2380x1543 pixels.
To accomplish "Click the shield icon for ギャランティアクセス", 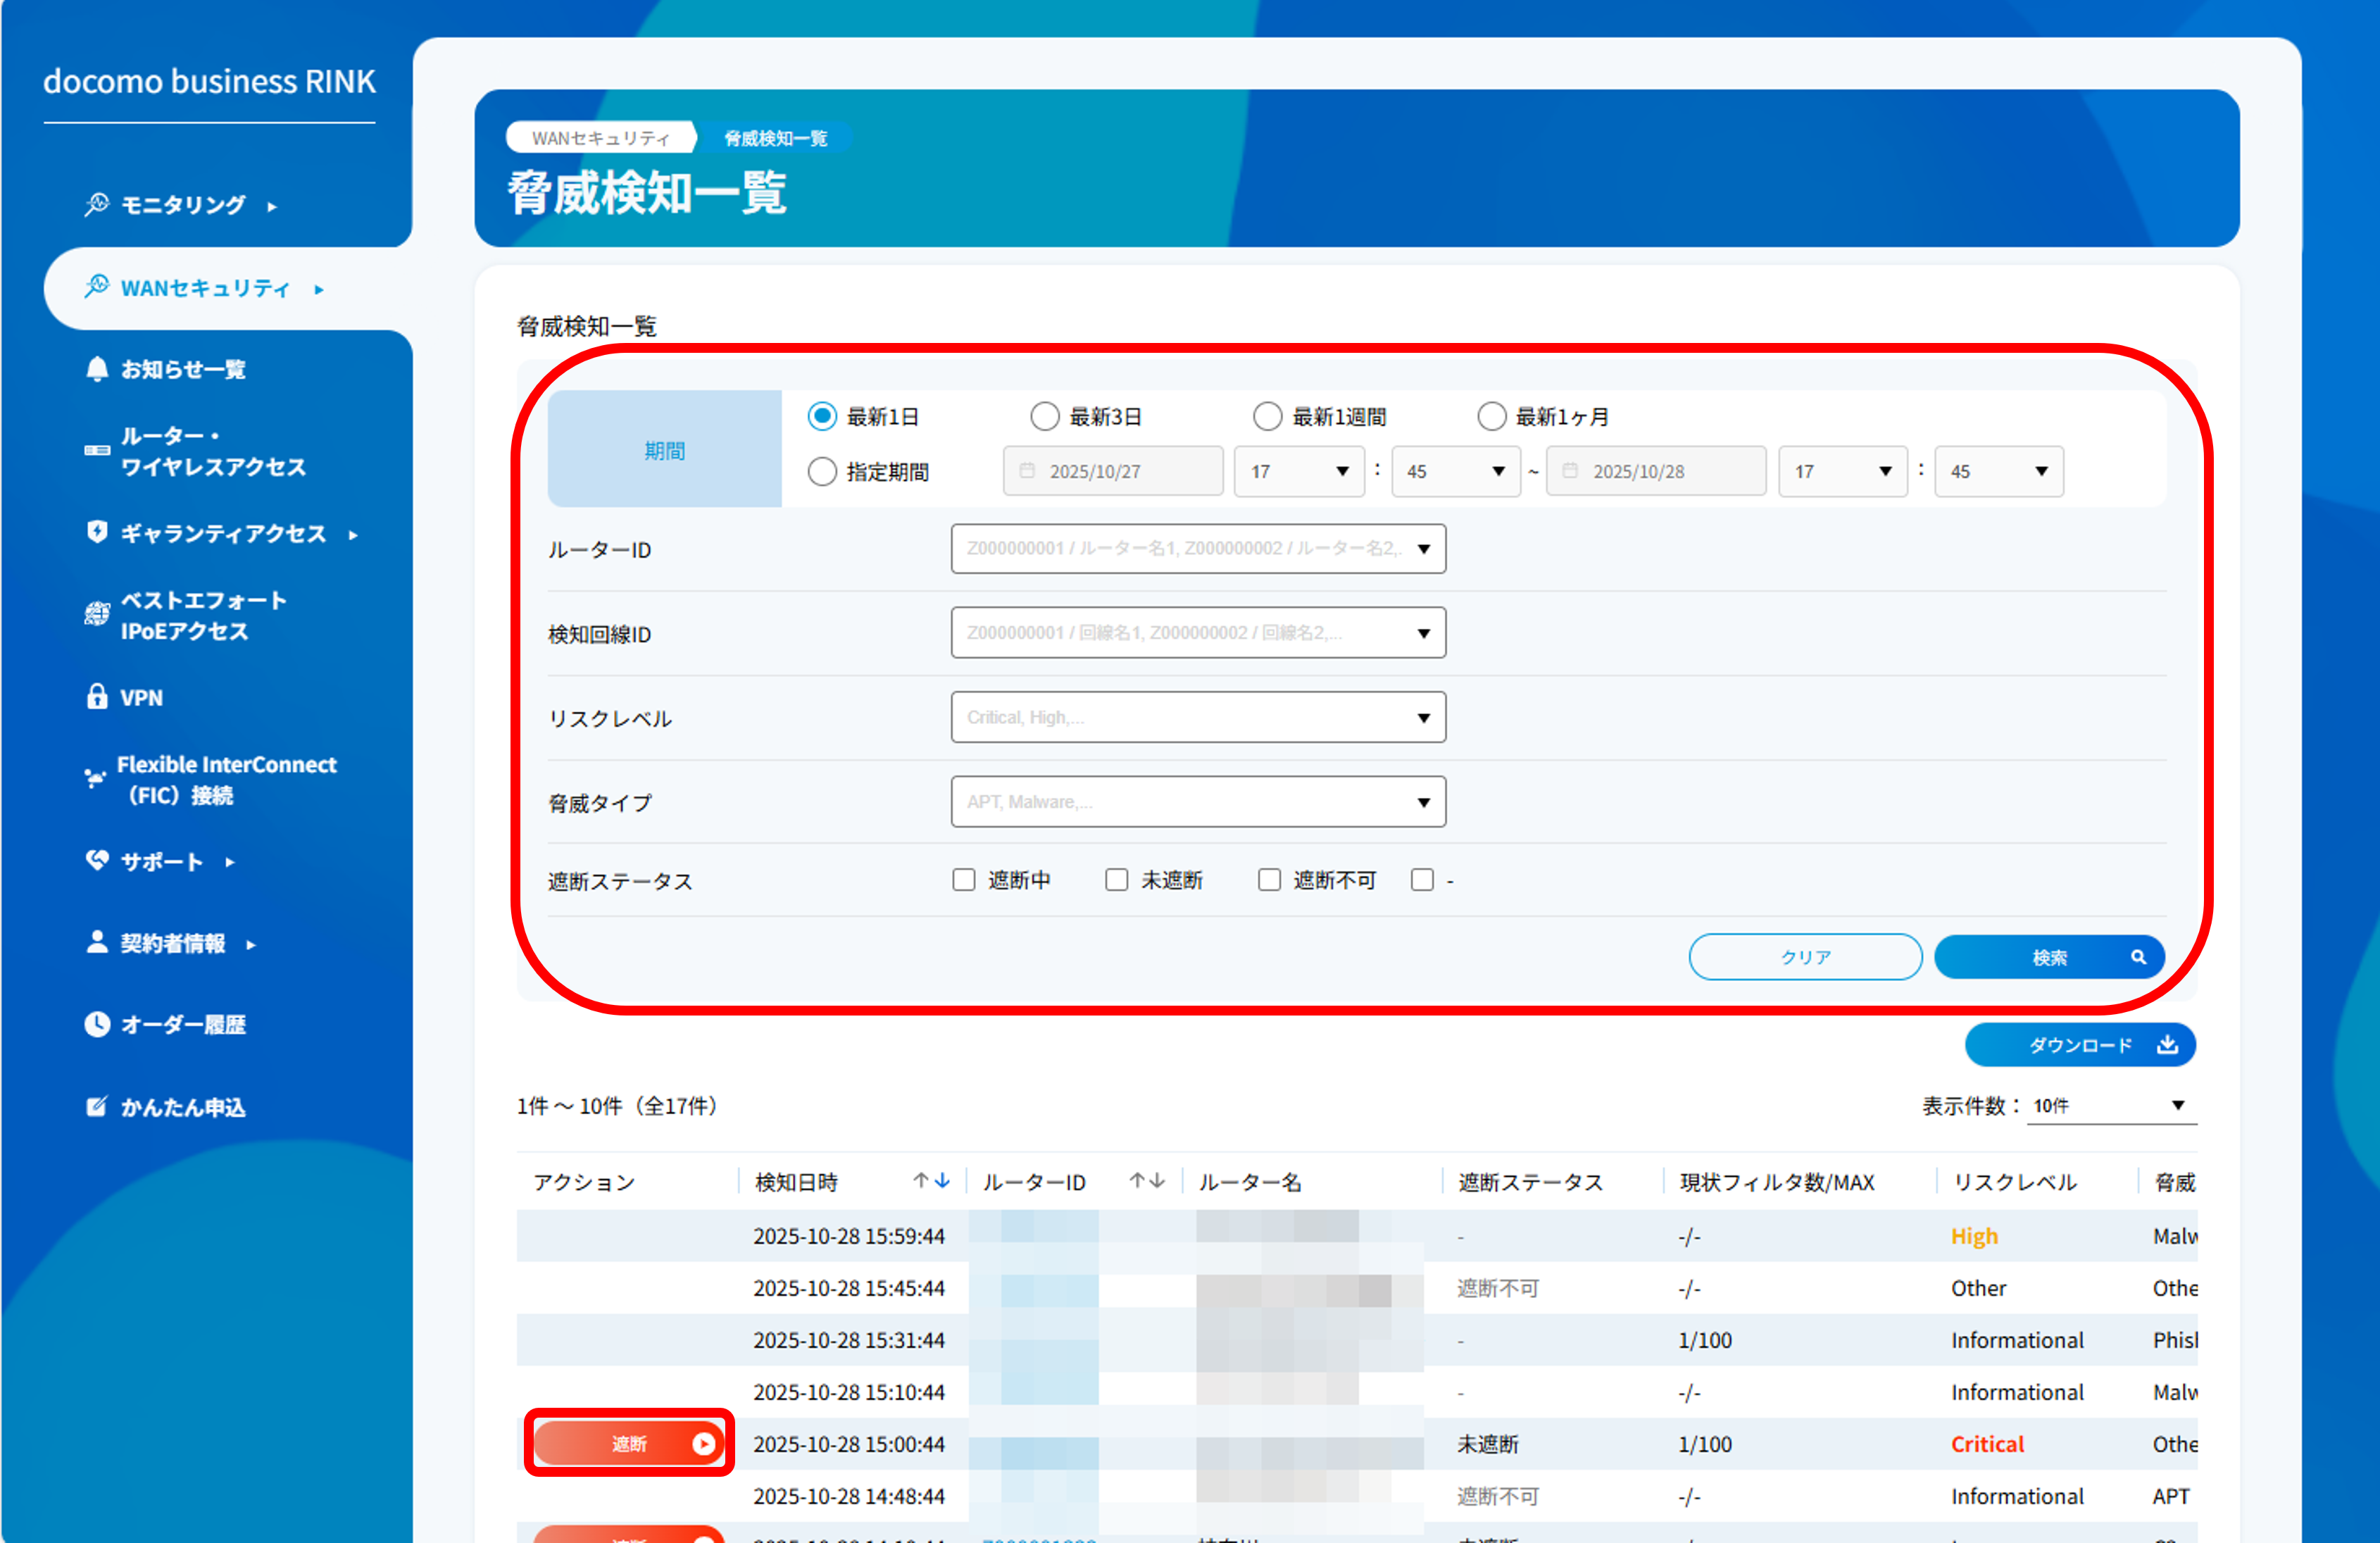I will [97, 532].
